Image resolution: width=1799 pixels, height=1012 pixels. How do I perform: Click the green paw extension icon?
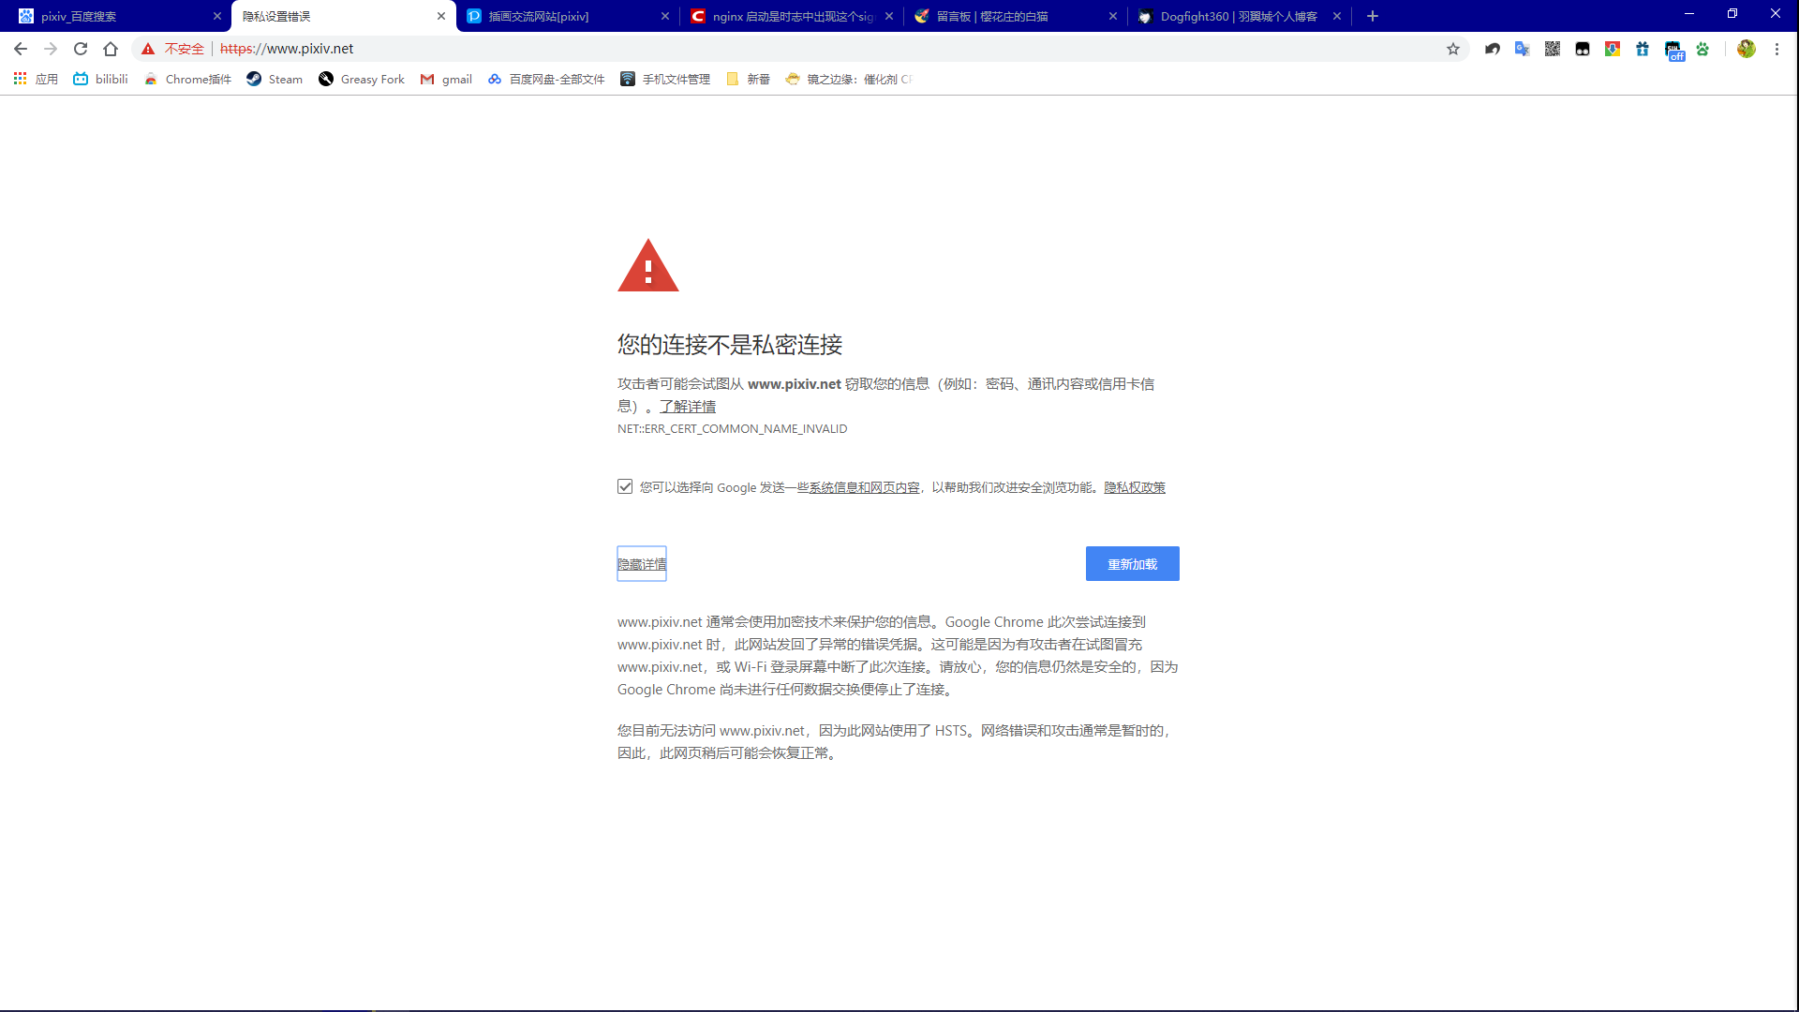1702,49
